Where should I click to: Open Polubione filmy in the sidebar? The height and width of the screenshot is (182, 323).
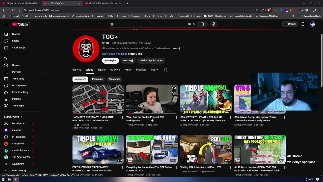tap(20, 92)
